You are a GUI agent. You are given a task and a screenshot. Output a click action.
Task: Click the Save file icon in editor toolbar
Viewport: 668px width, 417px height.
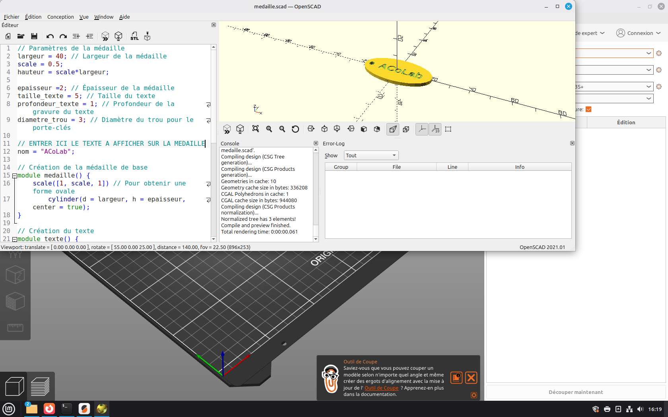tap(34, 36)
